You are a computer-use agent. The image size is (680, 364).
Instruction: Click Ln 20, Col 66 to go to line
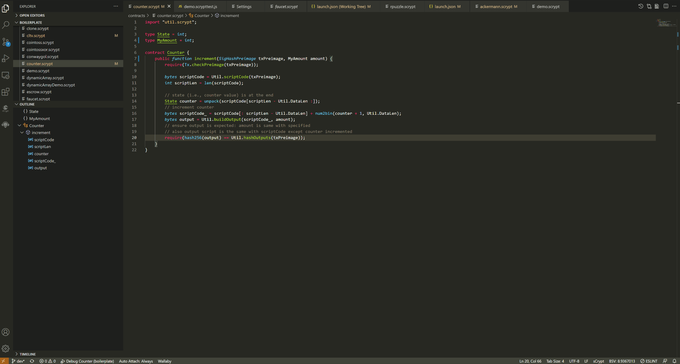tap(531, 361)
